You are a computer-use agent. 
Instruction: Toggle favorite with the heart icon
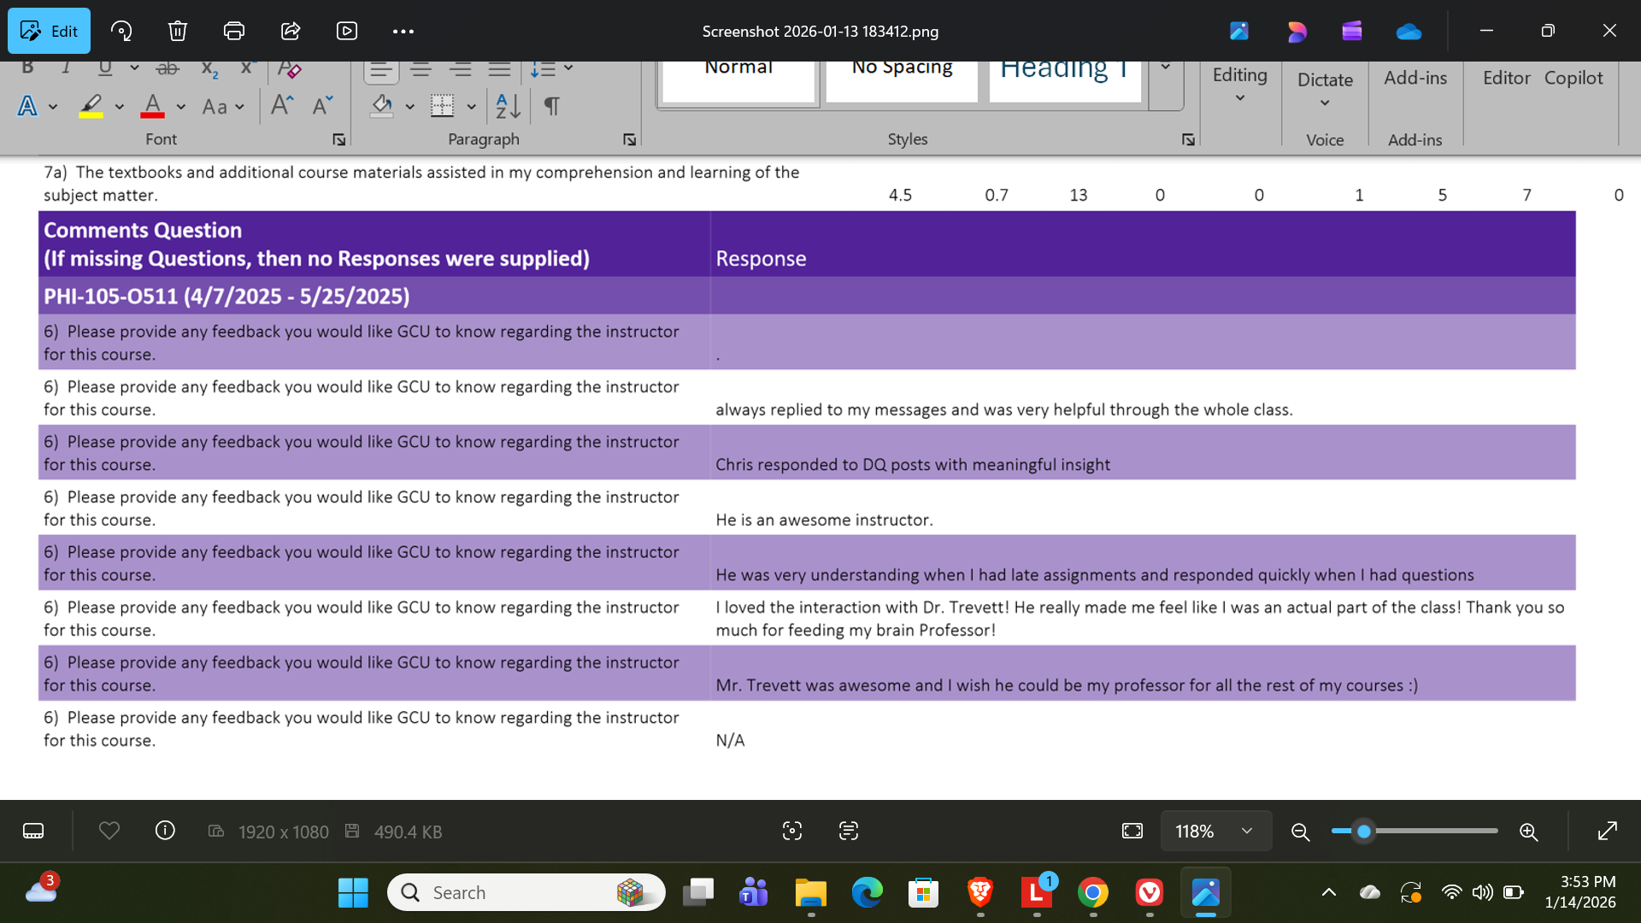click(x=109, y=831)
